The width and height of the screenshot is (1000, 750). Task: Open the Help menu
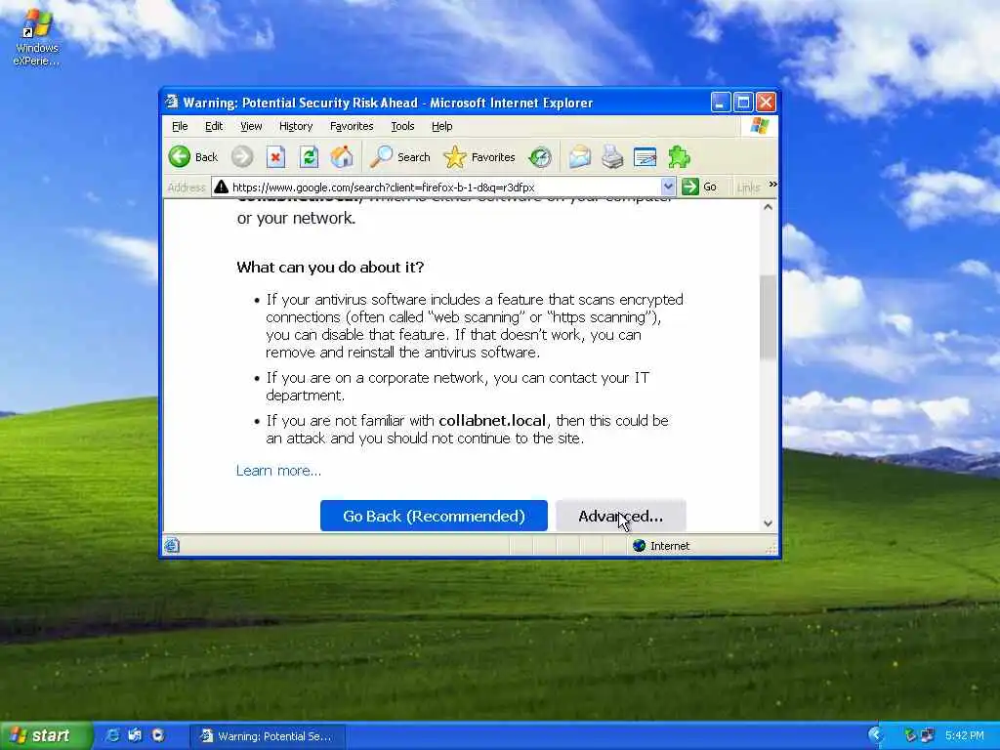[442, 126]
